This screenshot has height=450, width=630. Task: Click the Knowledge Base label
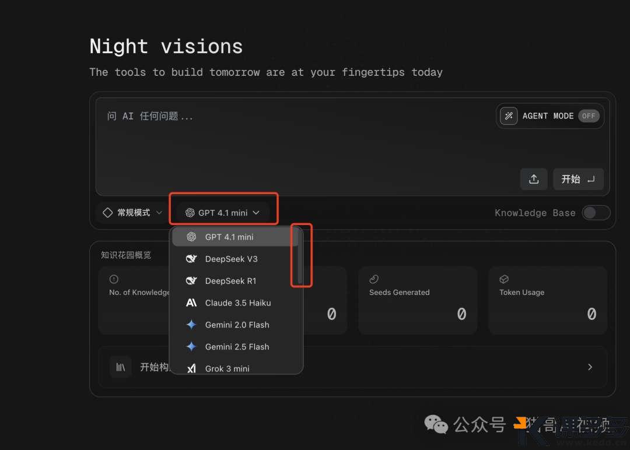coord(535,213)
